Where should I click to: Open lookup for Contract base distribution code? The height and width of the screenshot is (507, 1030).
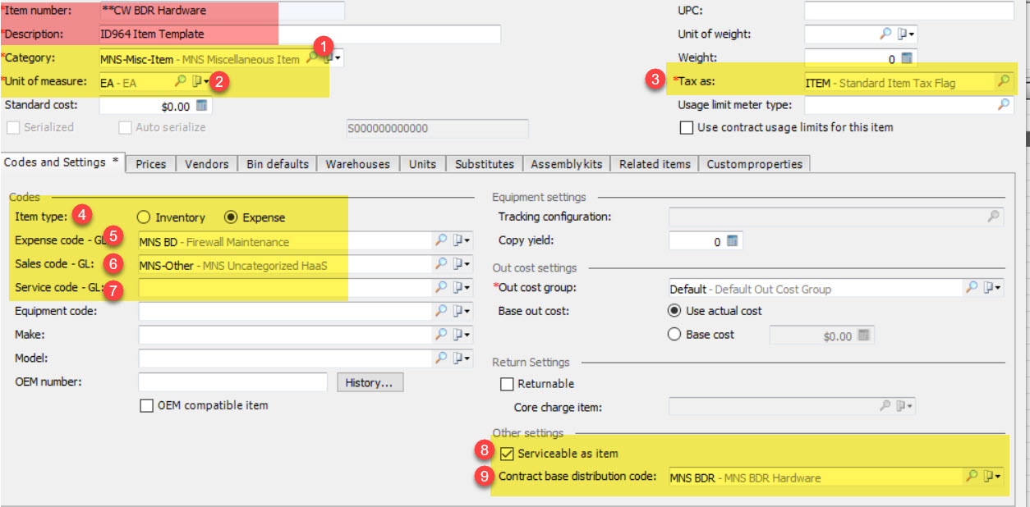pyautogui.click(x=971, y=476)
